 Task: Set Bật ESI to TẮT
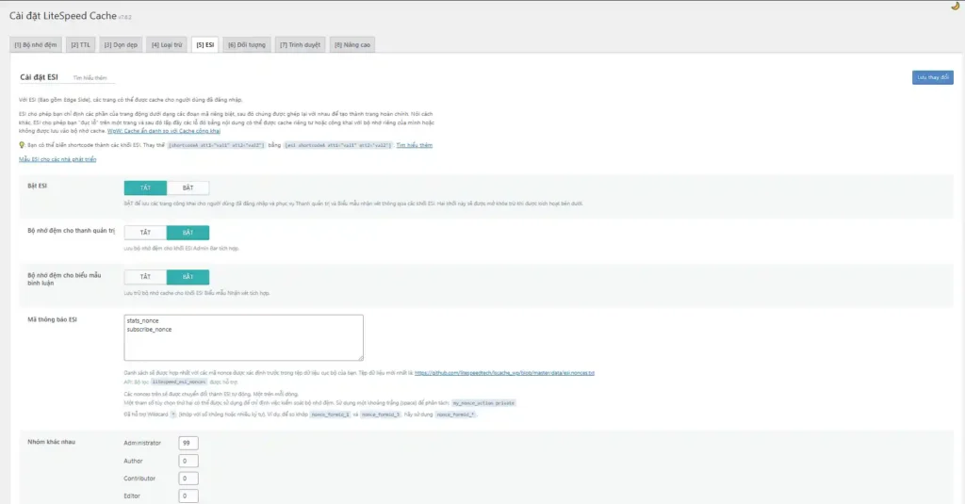[145, 187]
